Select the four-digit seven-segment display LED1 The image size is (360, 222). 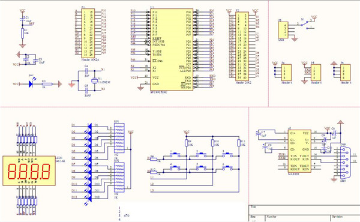[x=29, y=171]
